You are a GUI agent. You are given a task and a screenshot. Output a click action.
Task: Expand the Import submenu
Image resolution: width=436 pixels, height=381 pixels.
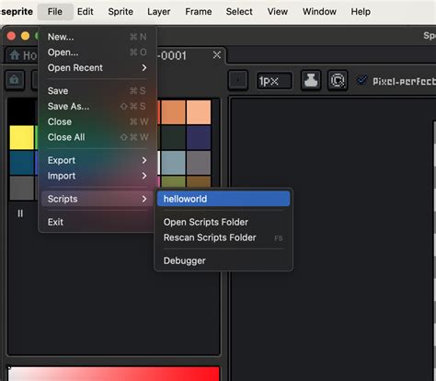pos(98,176)
